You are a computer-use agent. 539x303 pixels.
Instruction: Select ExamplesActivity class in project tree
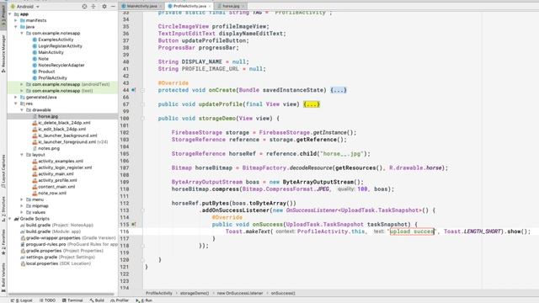56,40
